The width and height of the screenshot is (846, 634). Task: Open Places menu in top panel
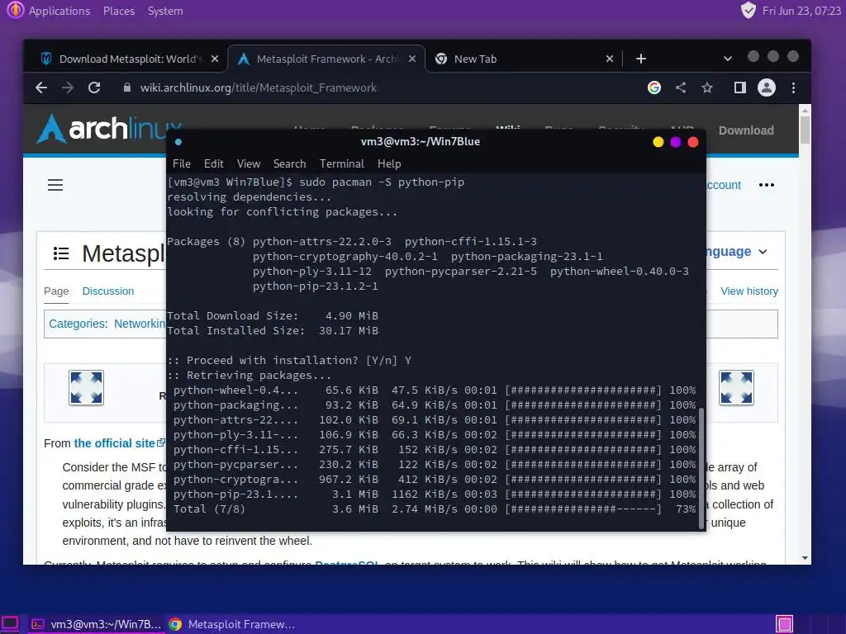119,11
